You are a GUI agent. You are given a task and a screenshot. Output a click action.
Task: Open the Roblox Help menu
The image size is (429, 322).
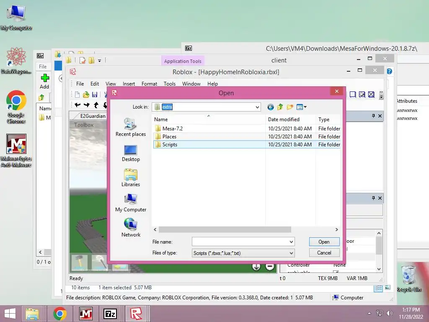[x=212, y=84]
